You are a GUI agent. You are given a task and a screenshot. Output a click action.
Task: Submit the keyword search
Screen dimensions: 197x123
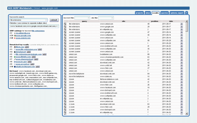coord(54,20)
